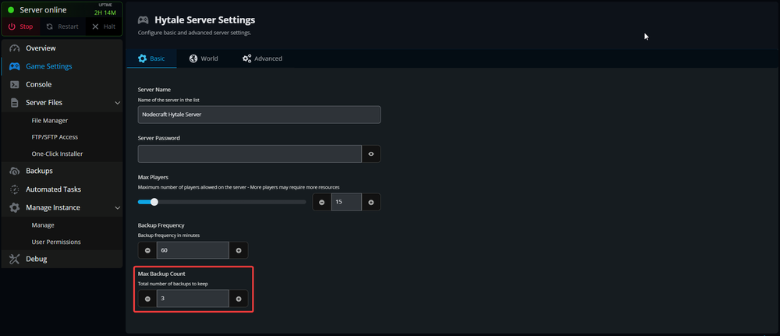Screen dimensions: 780x336
Task: Click the green Server online status dot
Action: pos(11,10)
